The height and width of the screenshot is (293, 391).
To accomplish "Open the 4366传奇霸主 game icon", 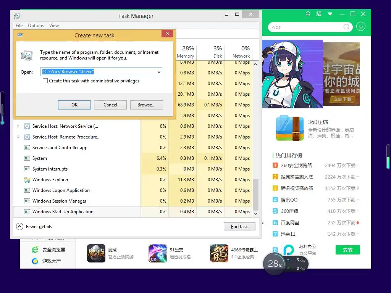I will tap(219, 253).
